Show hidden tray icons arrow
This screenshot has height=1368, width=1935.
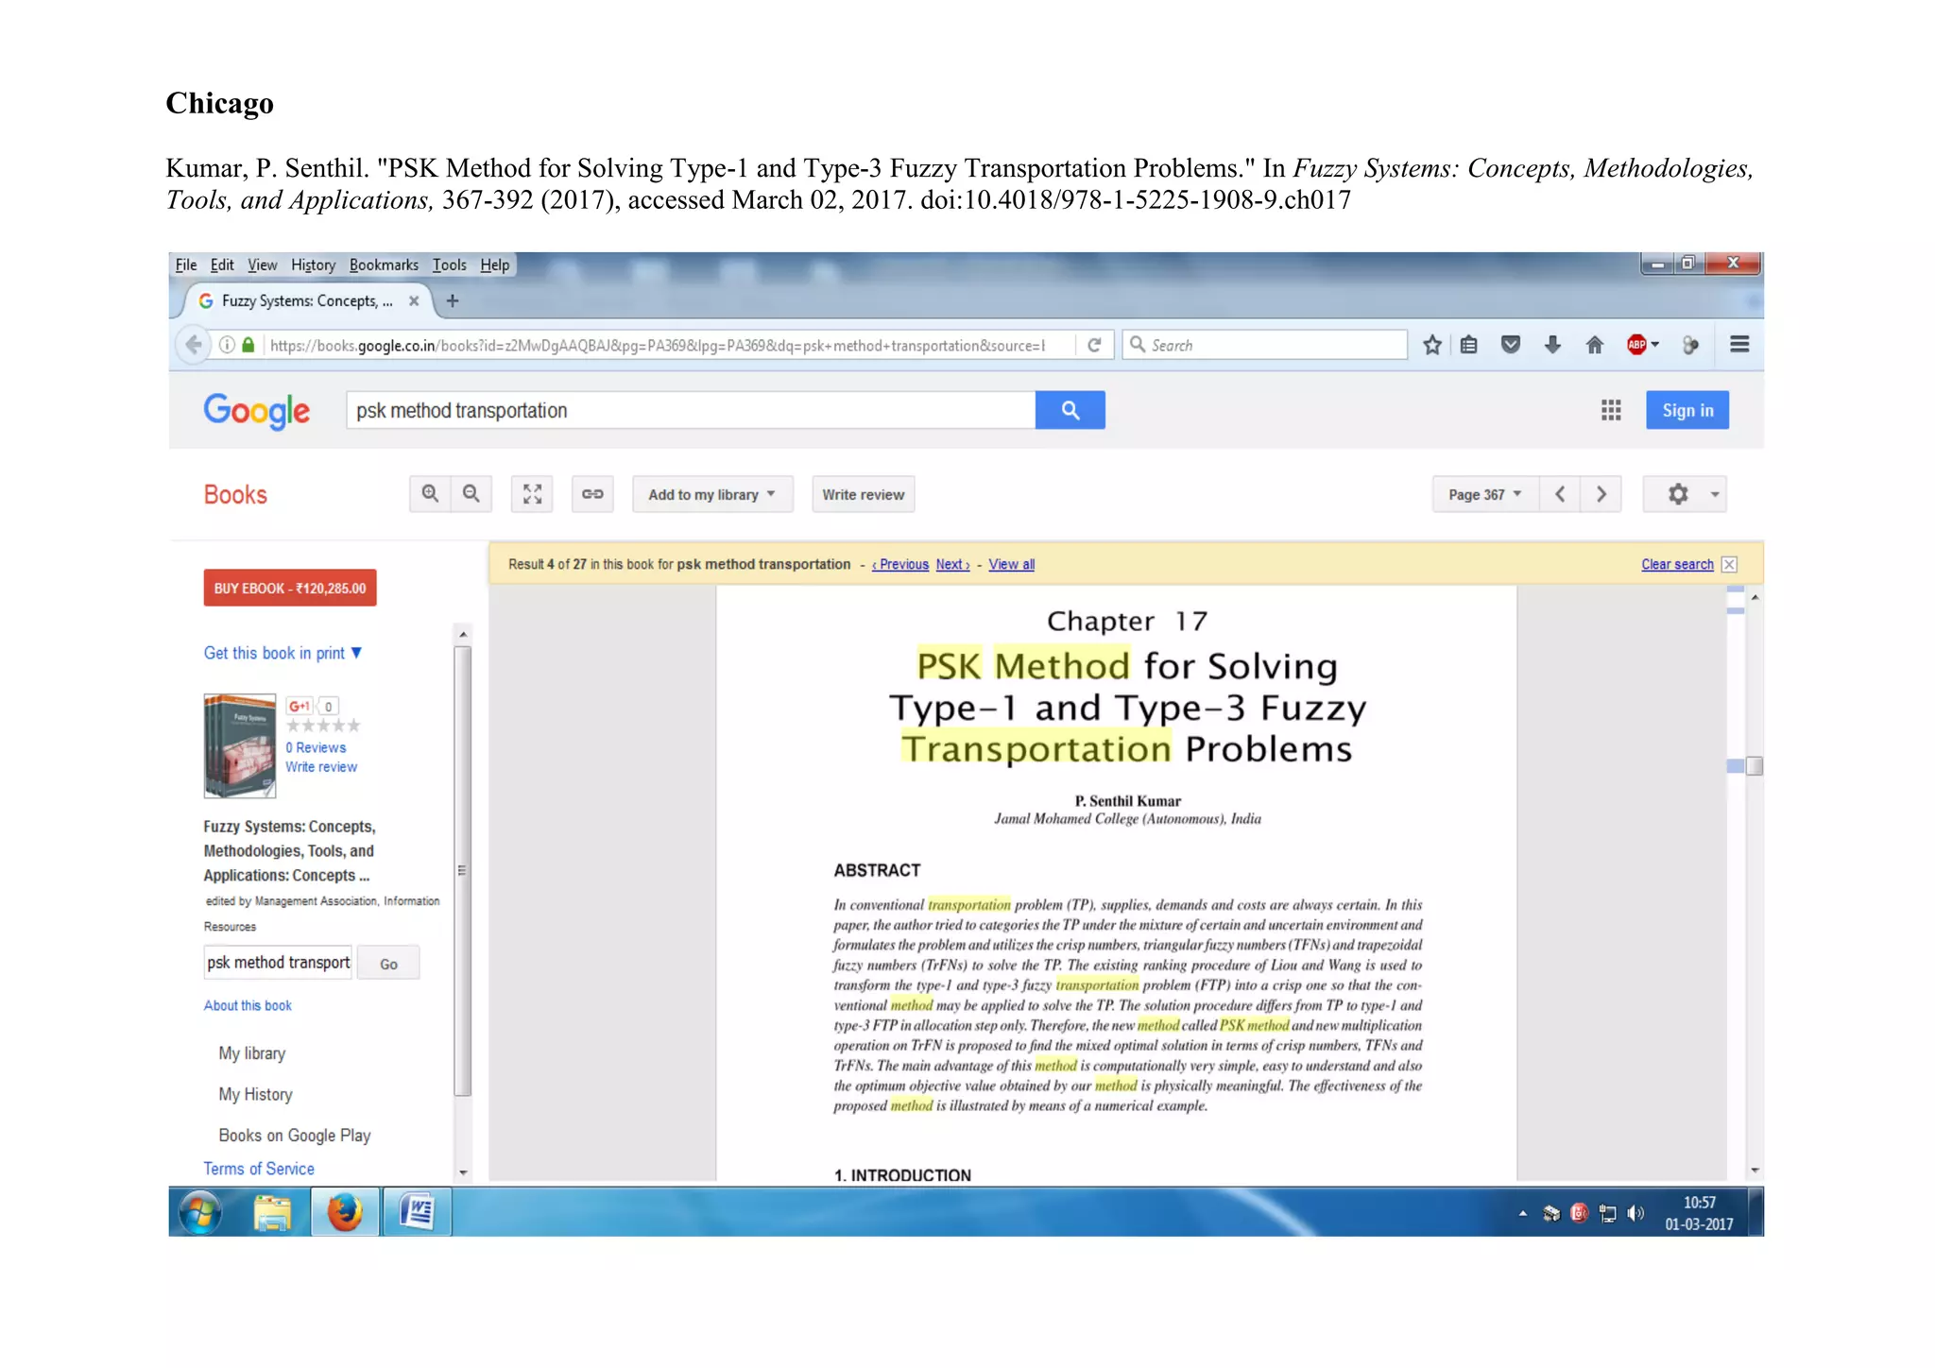coord(1522,1213)
